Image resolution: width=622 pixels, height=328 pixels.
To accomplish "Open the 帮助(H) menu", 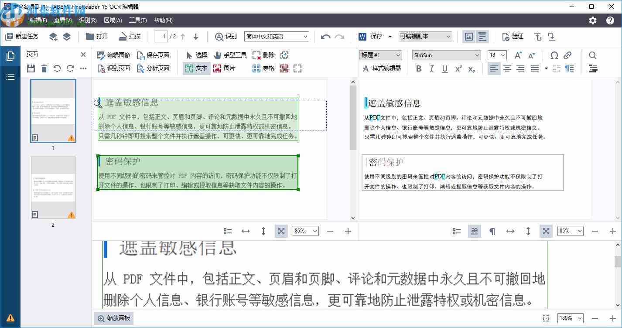I will point(163,20).
